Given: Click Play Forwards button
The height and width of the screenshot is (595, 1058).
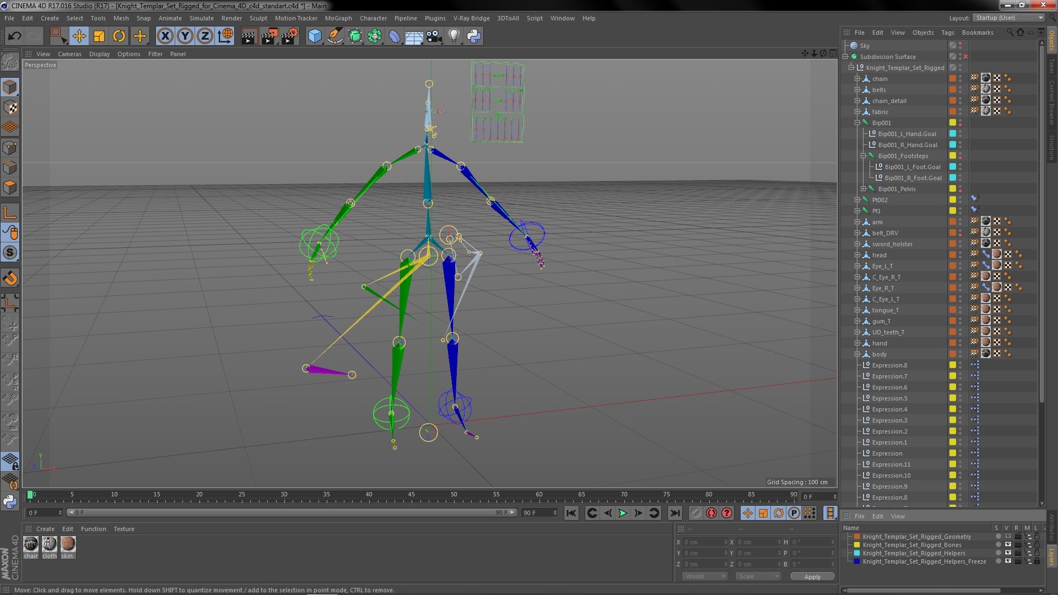Looking at the screenshot, I should pyautogui.click(x=623, y=513).
